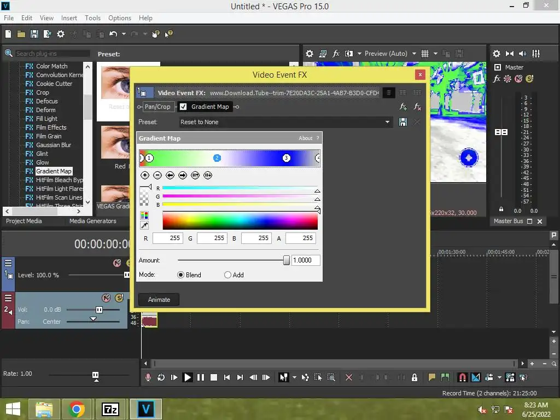Toggle mute on video track 1
This screenshot has height=420, width=560.
[117, 263]
